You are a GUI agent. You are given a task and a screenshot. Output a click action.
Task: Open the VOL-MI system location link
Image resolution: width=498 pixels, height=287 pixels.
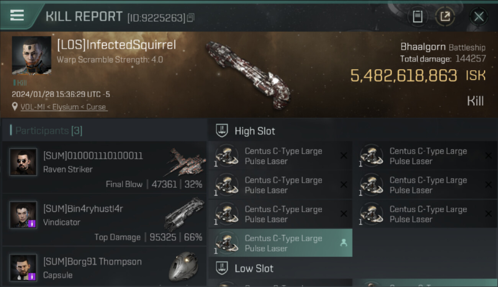pos(63,107)
